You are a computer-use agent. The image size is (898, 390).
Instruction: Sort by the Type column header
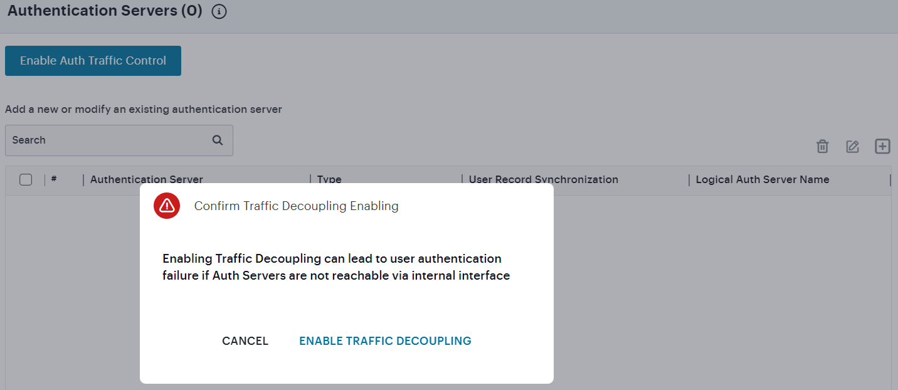click(329, 179)
